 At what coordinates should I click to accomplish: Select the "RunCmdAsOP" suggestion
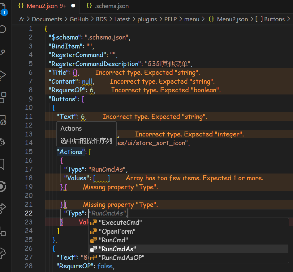(121, 257)
